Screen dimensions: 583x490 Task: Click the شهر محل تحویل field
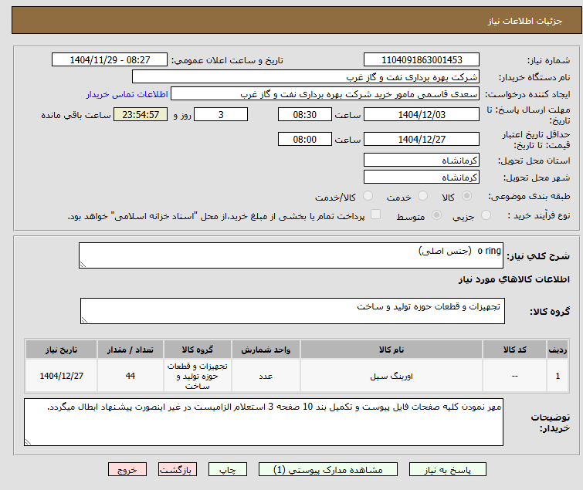point(422,177)
